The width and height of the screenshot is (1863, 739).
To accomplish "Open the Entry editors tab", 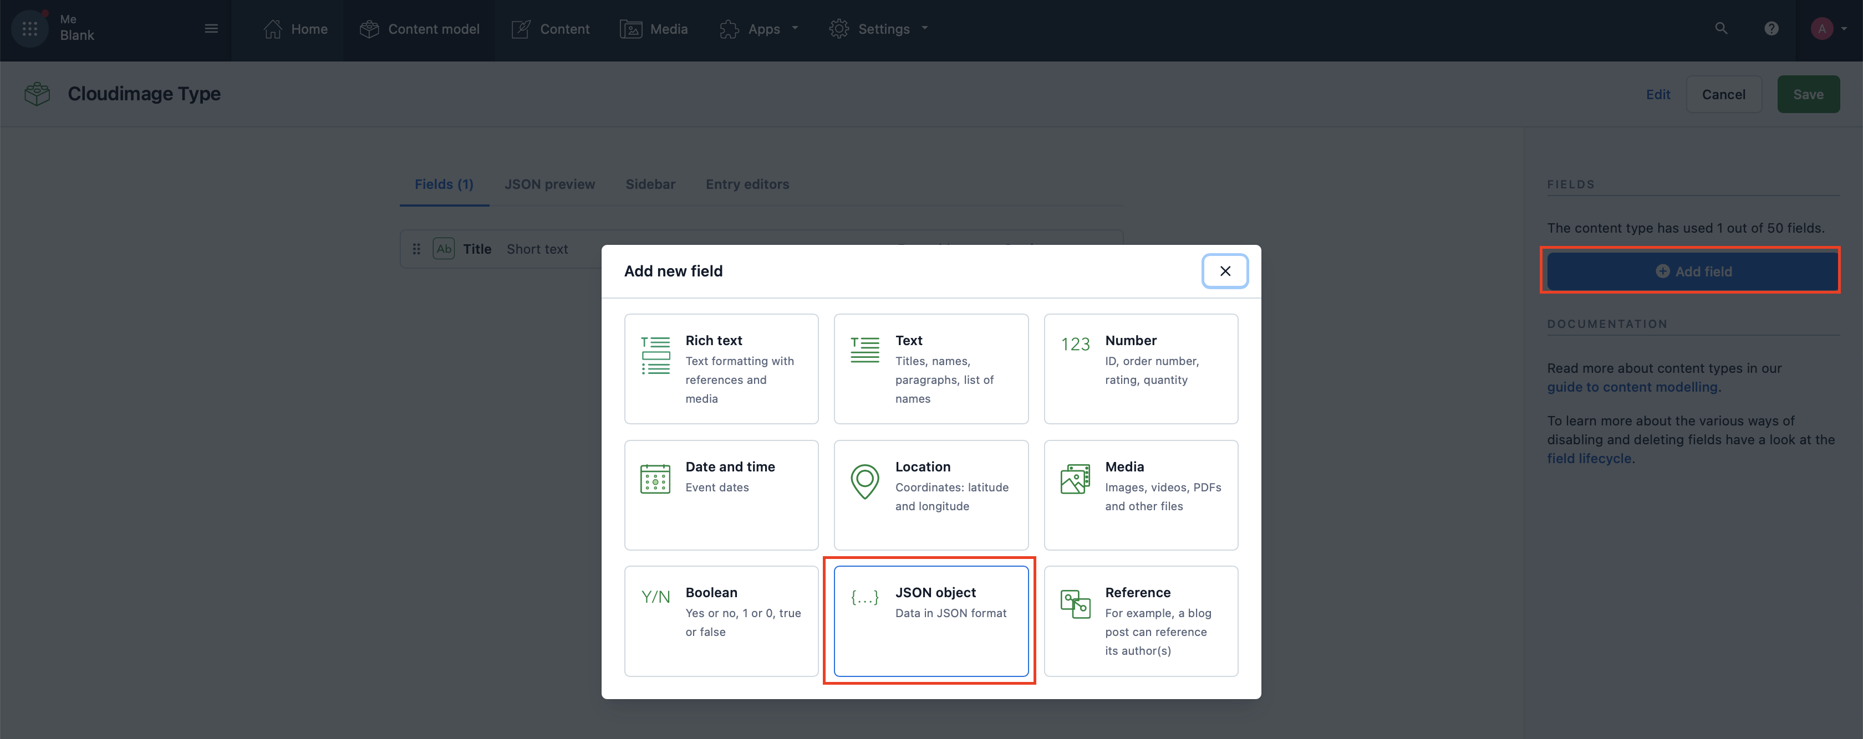I will click(x=747, y=184).
